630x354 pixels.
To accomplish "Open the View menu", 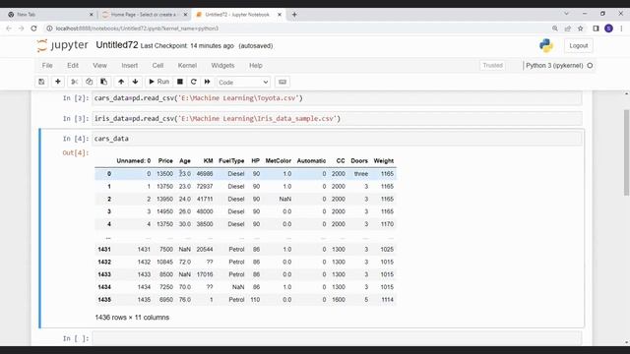I will point(100,66).
